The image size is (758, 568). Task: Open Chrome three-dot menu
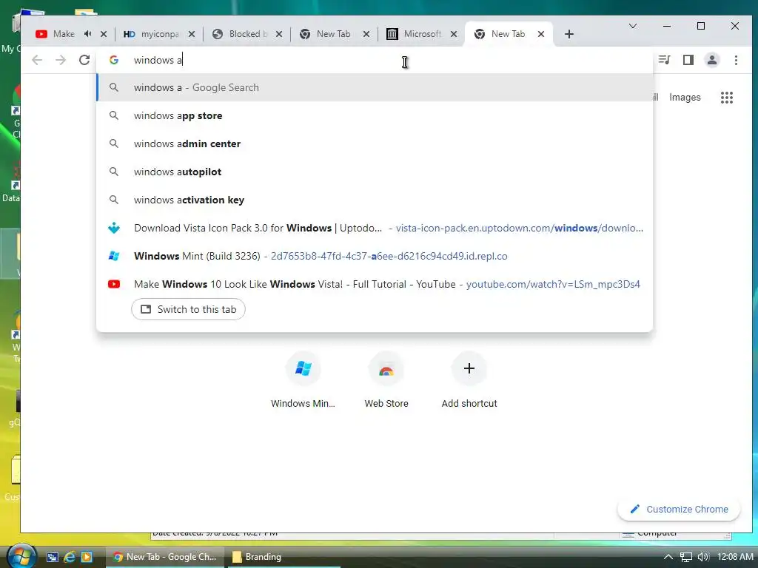(x=736, y=60)
